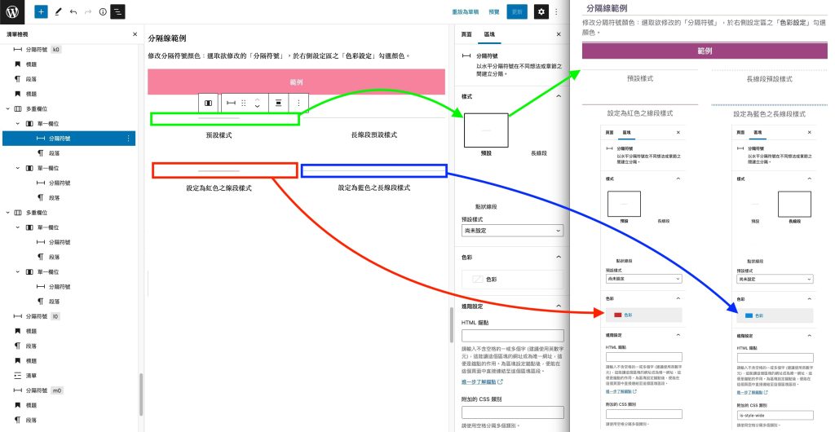This screenshot has width=835, height=432.
Task: Focus the editor sidebar's 附加的 CSS 類別 input
Action: pos(512,412)
